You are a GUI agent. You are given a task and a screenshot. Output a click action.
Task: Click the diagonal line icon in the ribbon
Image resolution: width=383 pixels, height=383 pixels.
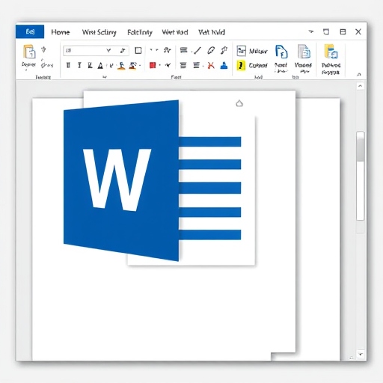tap(197, 51)
